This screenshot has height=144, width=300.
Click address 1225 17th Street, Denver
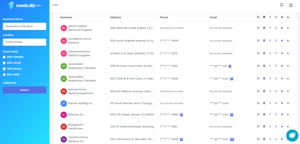coord(132,114)
